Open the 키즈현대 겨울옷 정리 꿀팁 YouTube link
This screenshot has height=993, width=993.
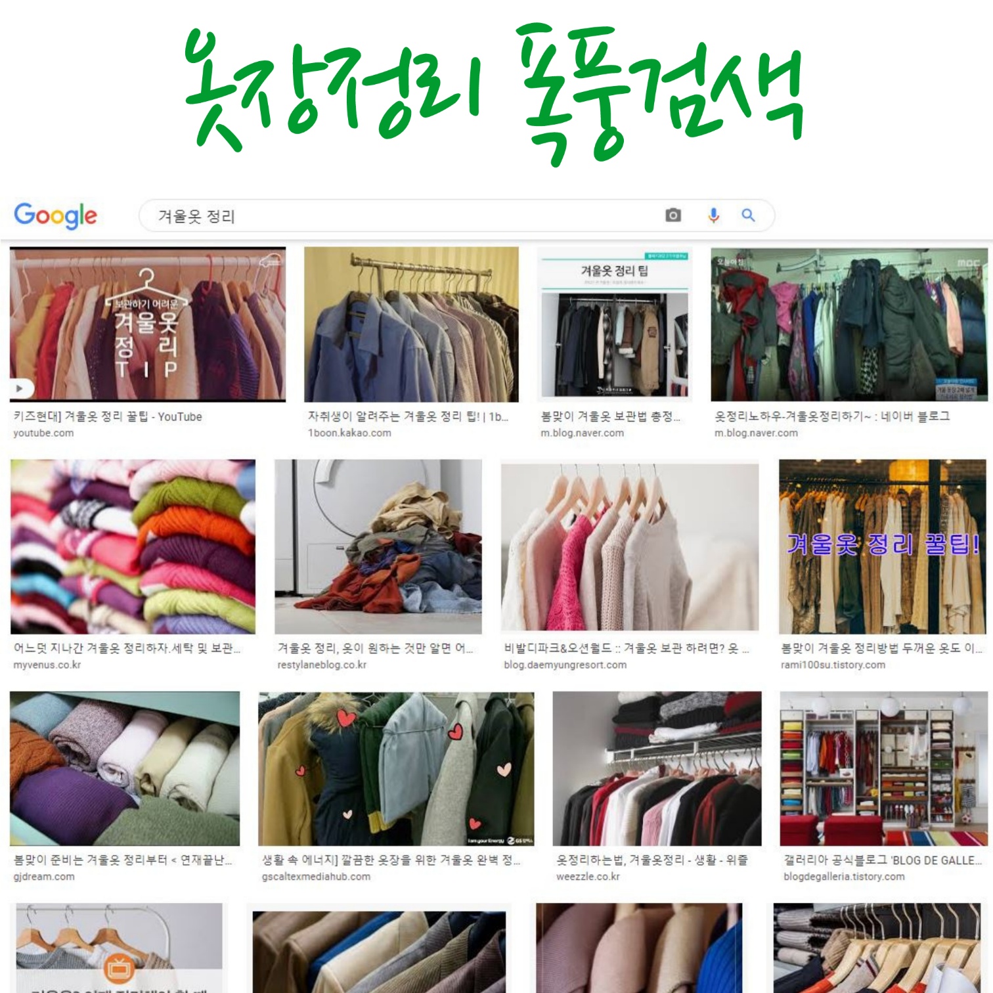(108, 416)
